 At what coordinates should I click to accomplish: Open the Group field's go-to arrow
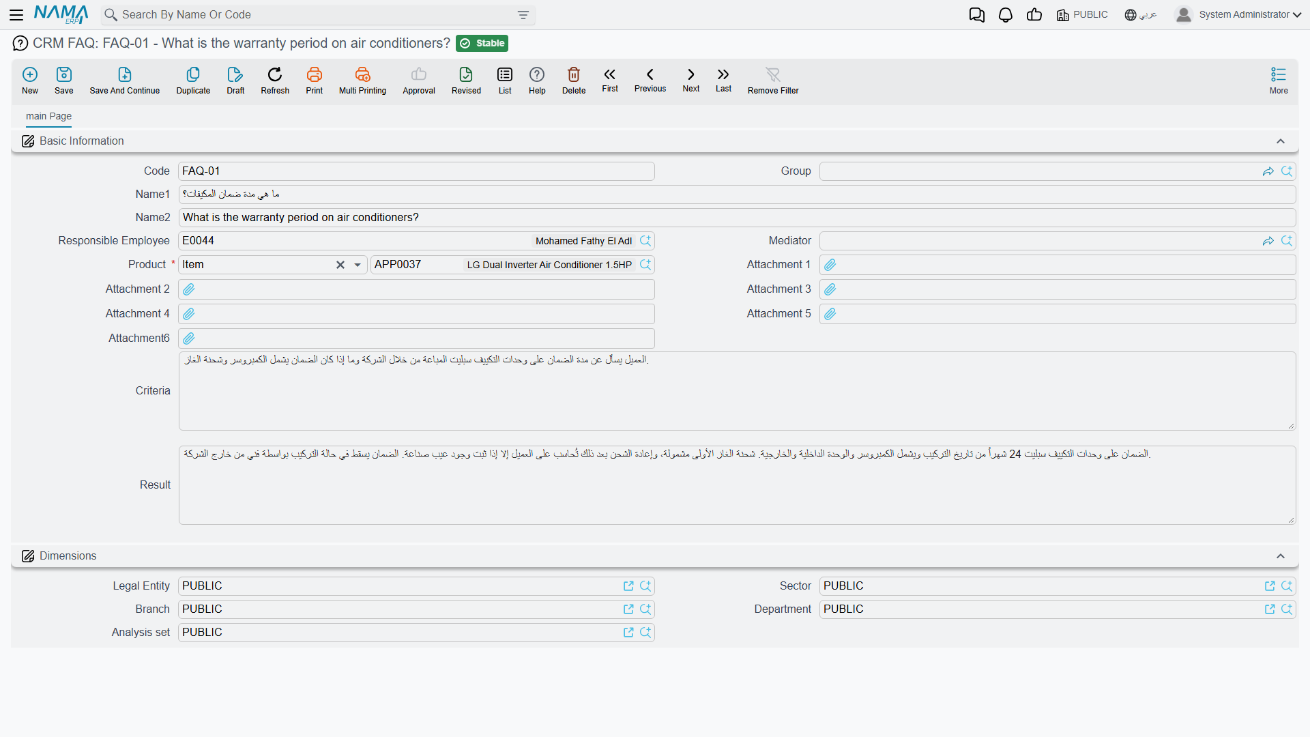[x=1268, y=171]
